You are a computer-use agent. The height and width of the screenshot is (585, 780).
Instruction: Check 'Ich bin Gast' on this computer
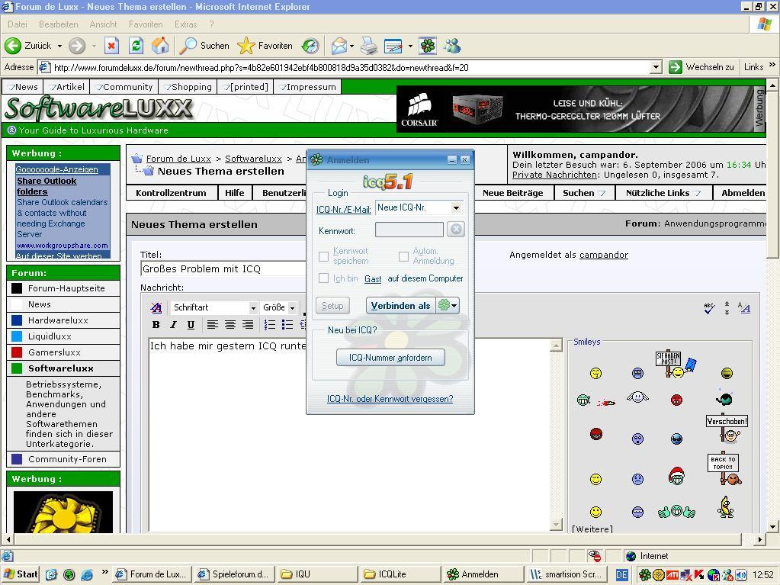click(323, 278)
